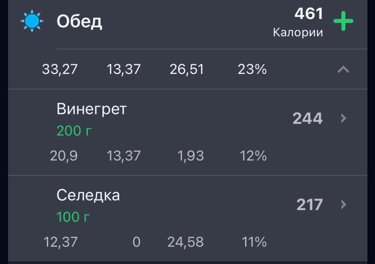Click the blue sun icon beside Обед
This screenshot has width=375, height=264.
32,21
